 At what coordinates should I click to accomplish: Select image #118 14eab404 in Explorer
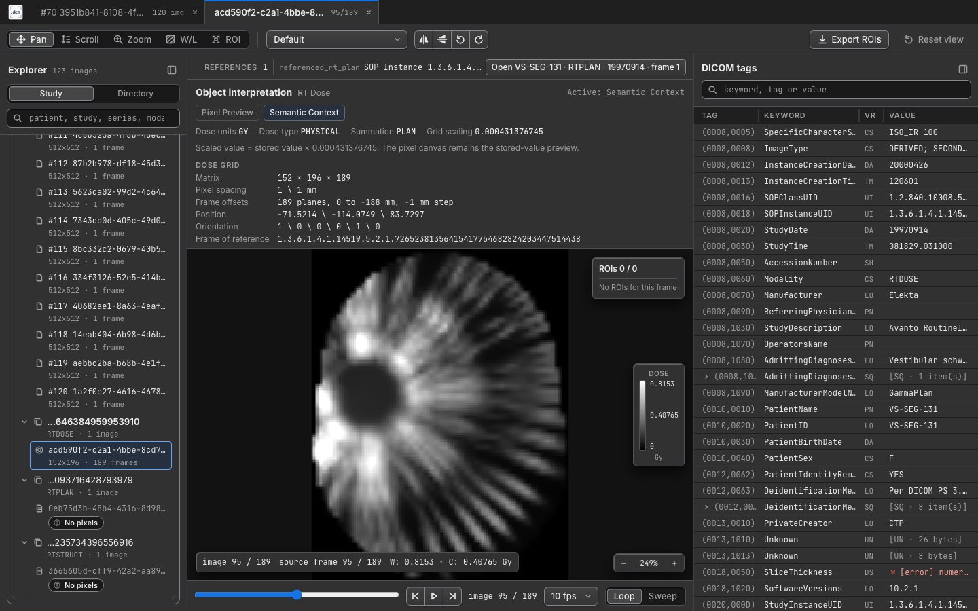pos(101,341)
